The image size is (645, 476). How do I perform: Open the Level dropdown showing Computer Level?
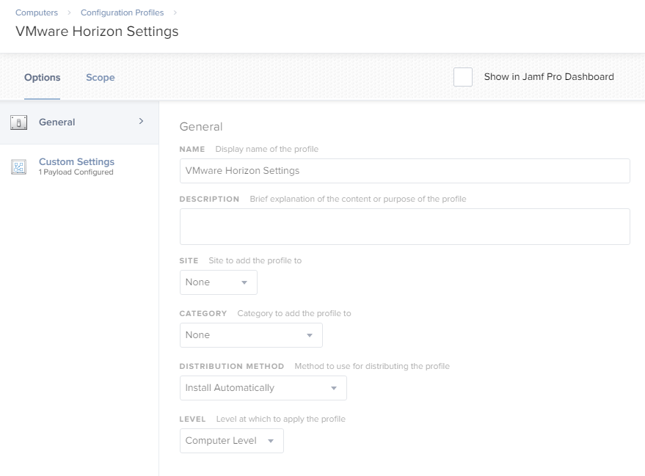point(232,441)
